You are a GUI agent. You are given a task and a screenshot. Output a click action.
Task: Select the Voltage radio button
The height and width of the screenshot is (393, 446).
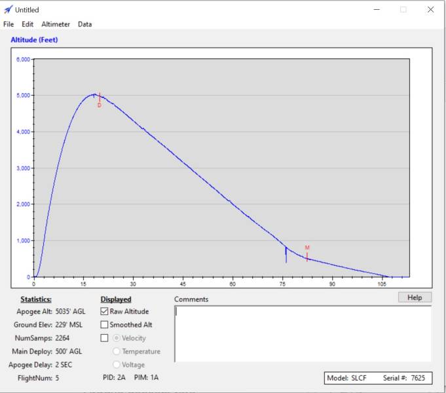pyautogui.click(x=117, y=365)
